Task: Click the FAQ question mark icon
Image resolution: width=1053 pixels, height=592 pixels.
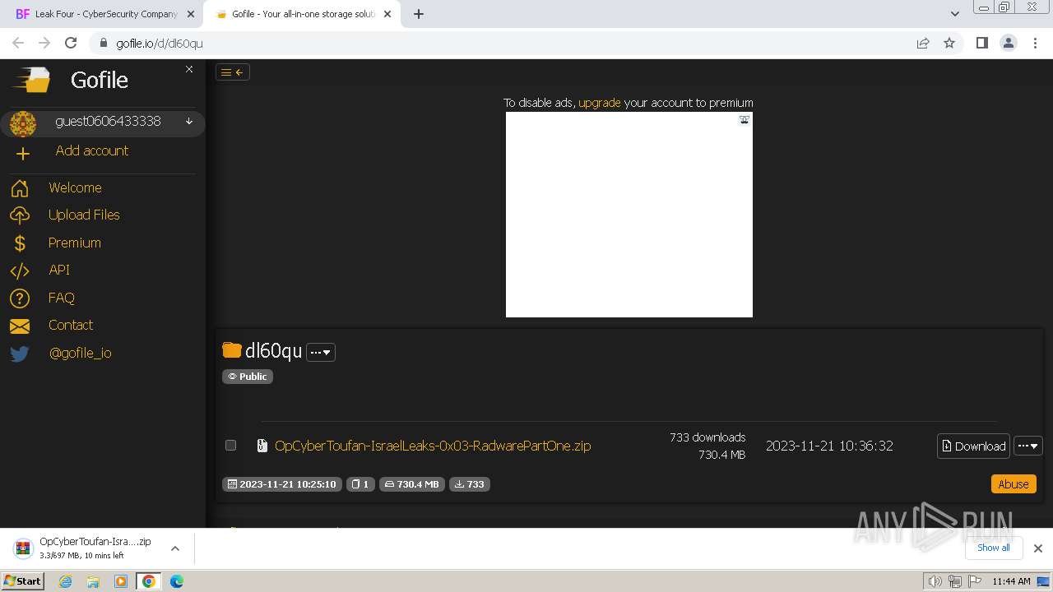Action: pyautogui.click(x=20, y=298)
